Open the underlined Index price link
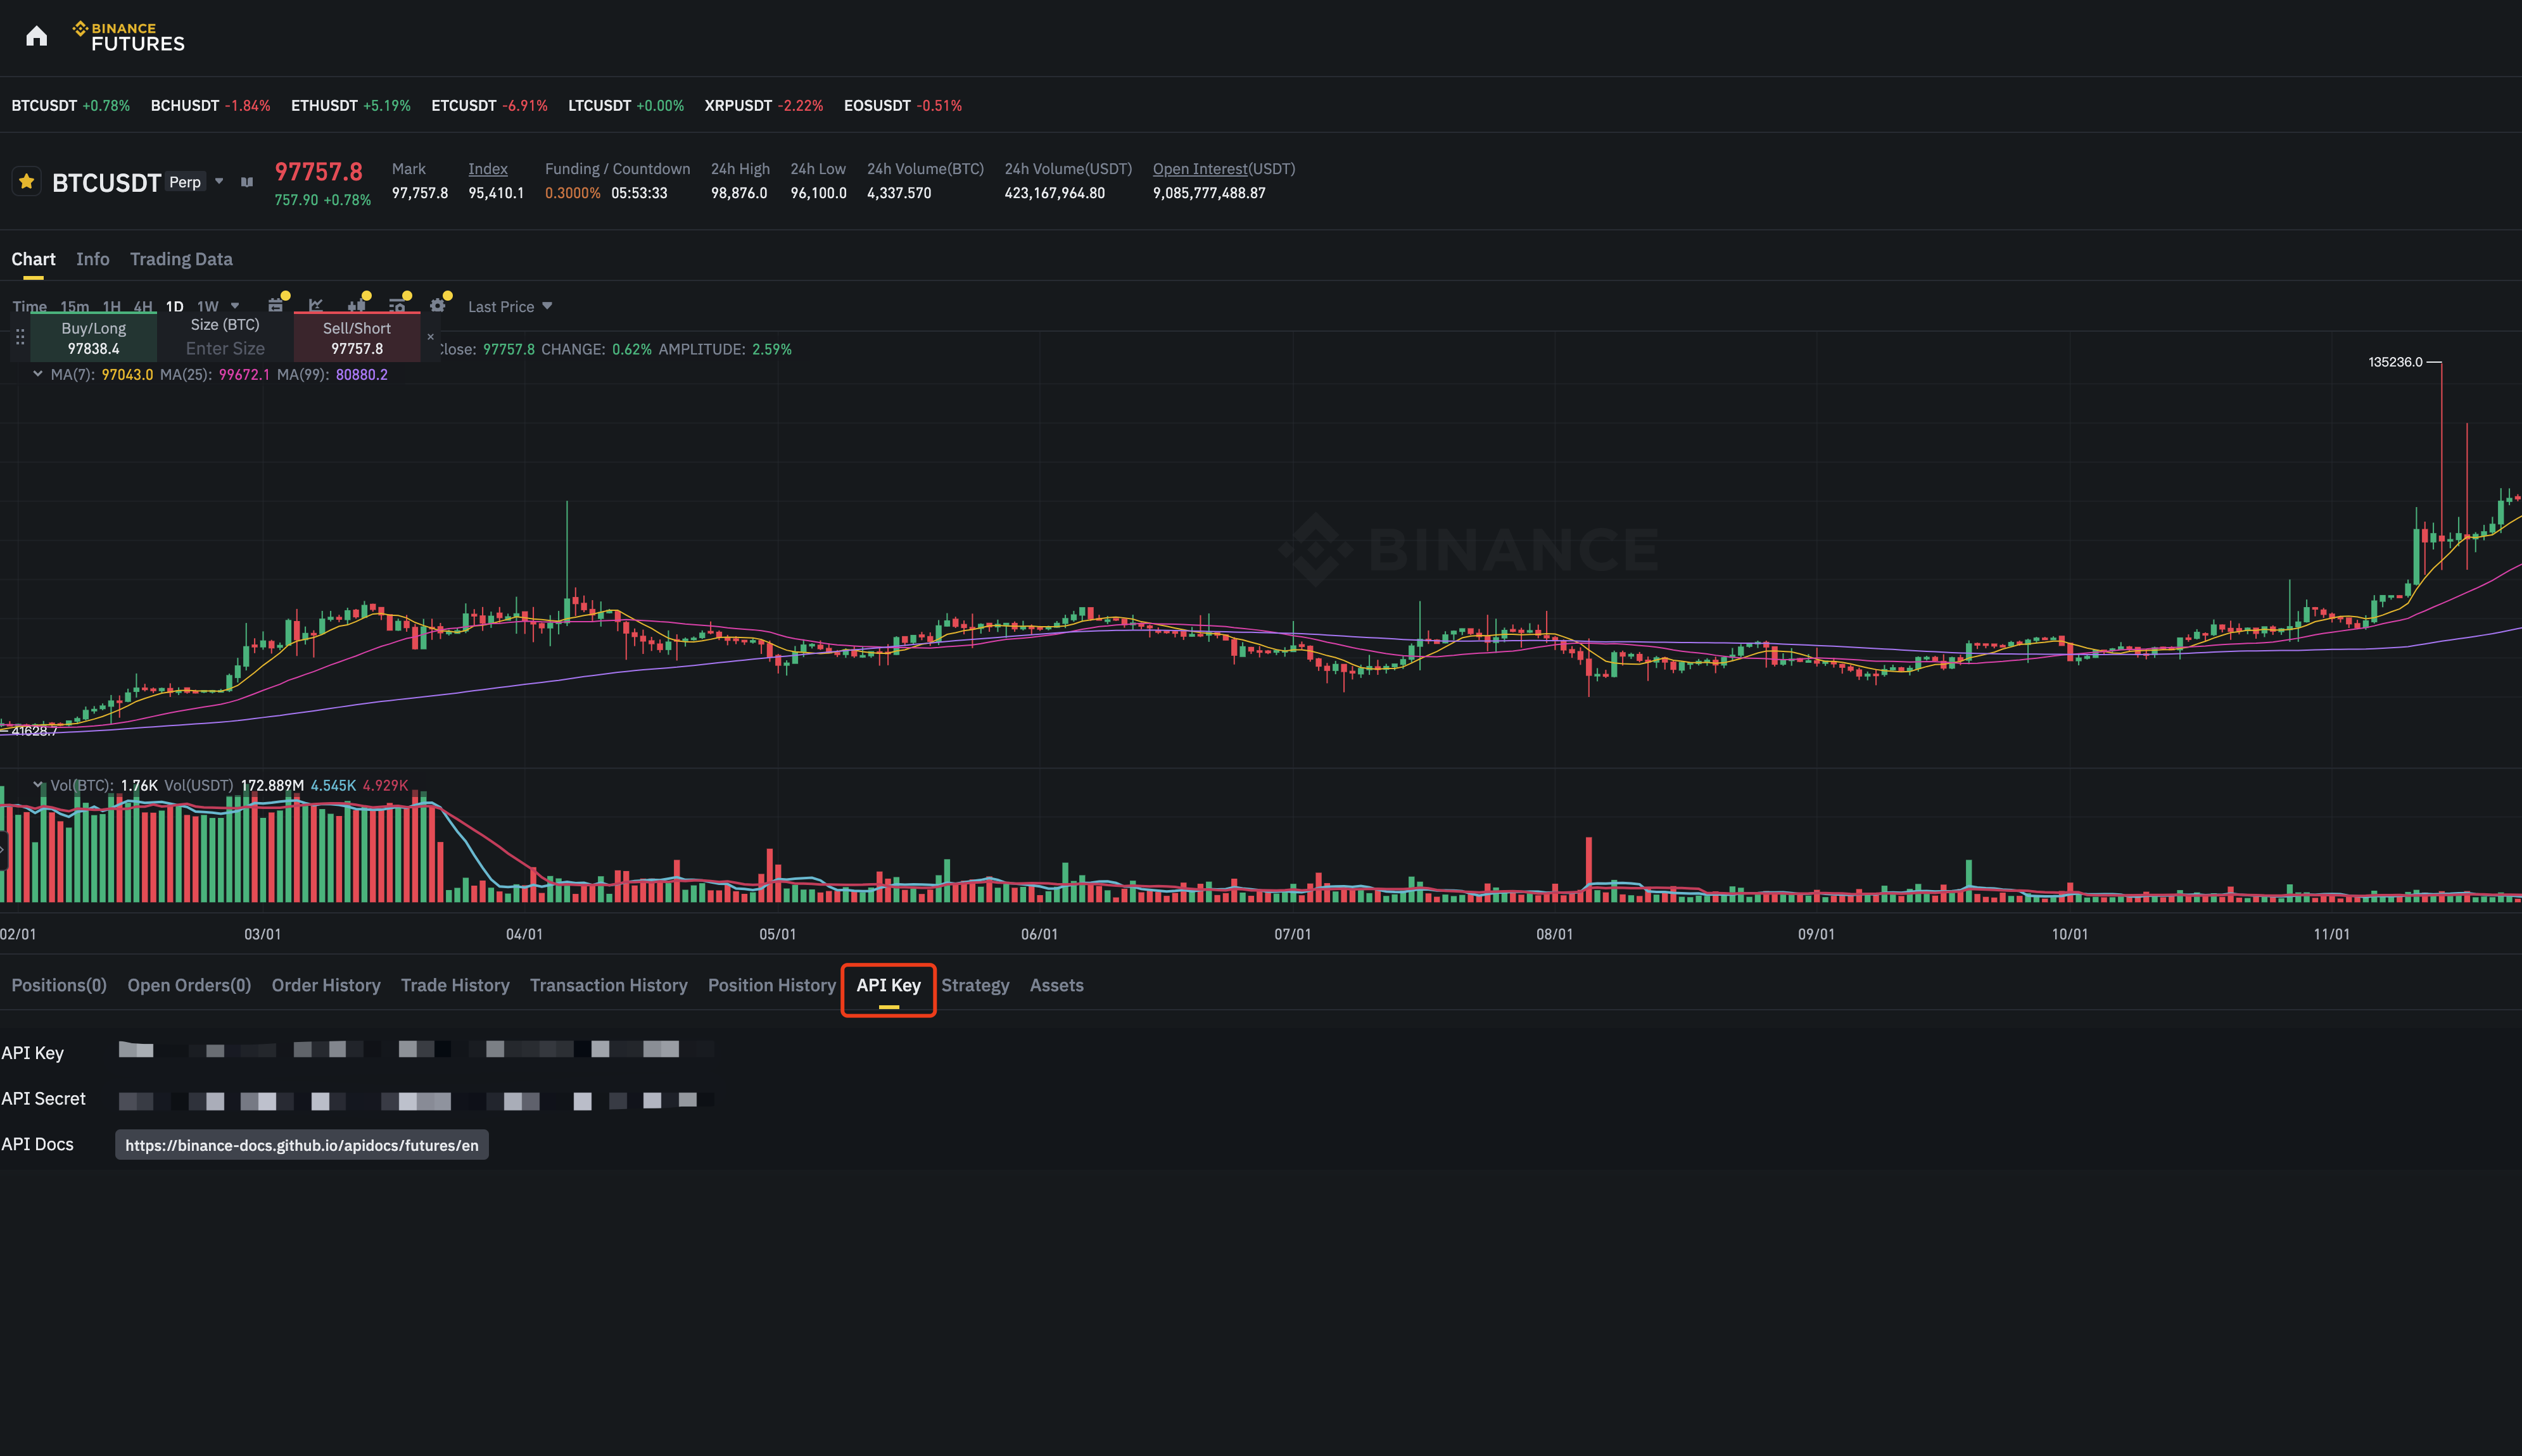Viewport: 2522px width, 1456px height. (x=488, y=169)
